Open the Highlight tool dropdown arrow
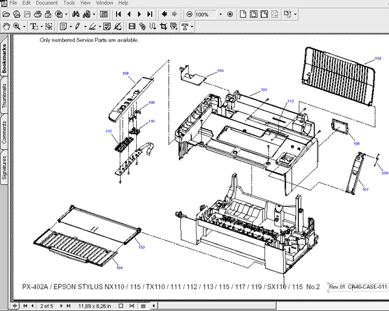This screenshot has width=389, height=311. (99, 27)
